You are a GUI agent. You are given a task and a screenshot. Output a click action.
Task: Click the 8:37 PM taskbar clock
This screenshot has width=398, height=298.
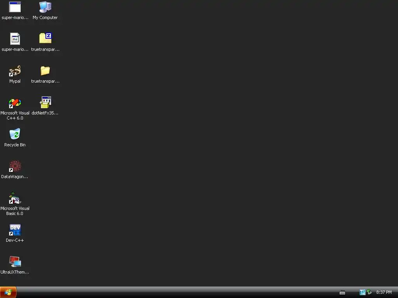(x=384, y=292)
